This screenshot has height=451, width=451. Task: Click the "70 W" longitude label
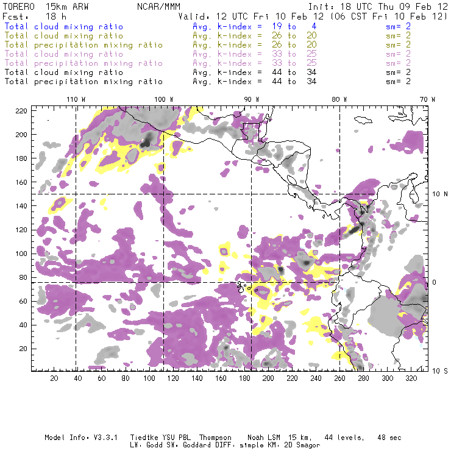(427, 99)
